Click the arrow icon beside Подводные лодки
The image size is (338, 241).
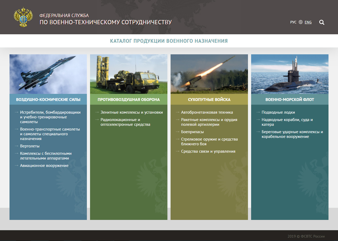(258, 112)
